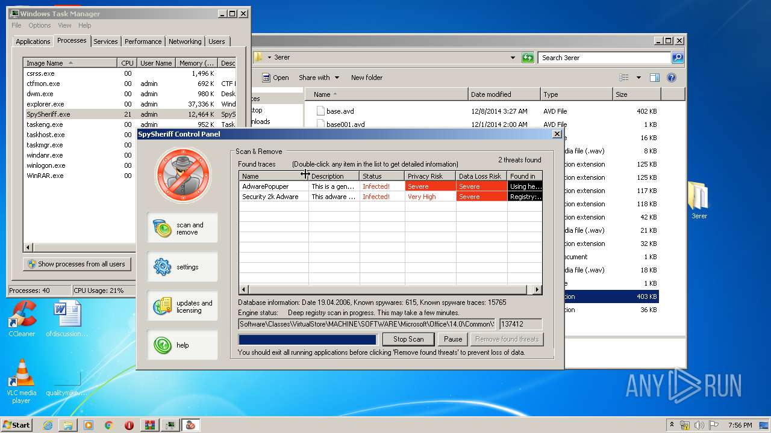Open SpySheriff help section
771x433 pixels.
click(182, 345)
